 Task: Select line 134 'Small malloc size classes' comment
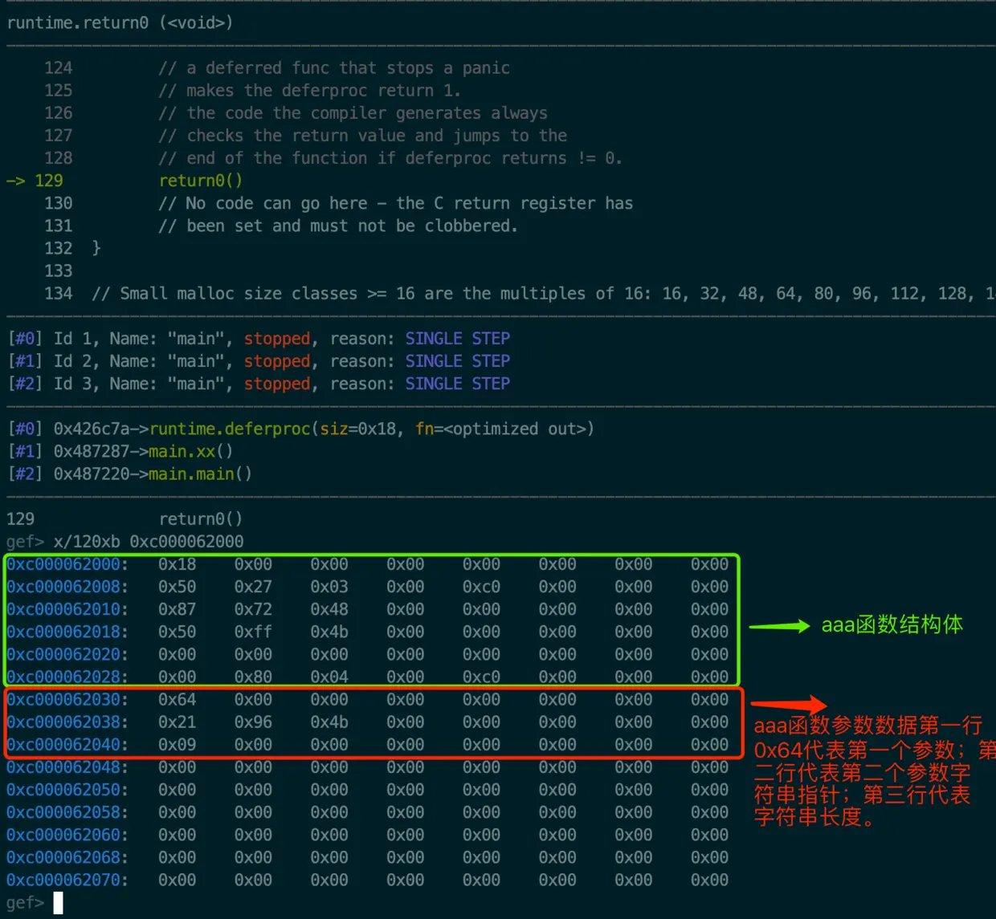click(x=543, y=293)
